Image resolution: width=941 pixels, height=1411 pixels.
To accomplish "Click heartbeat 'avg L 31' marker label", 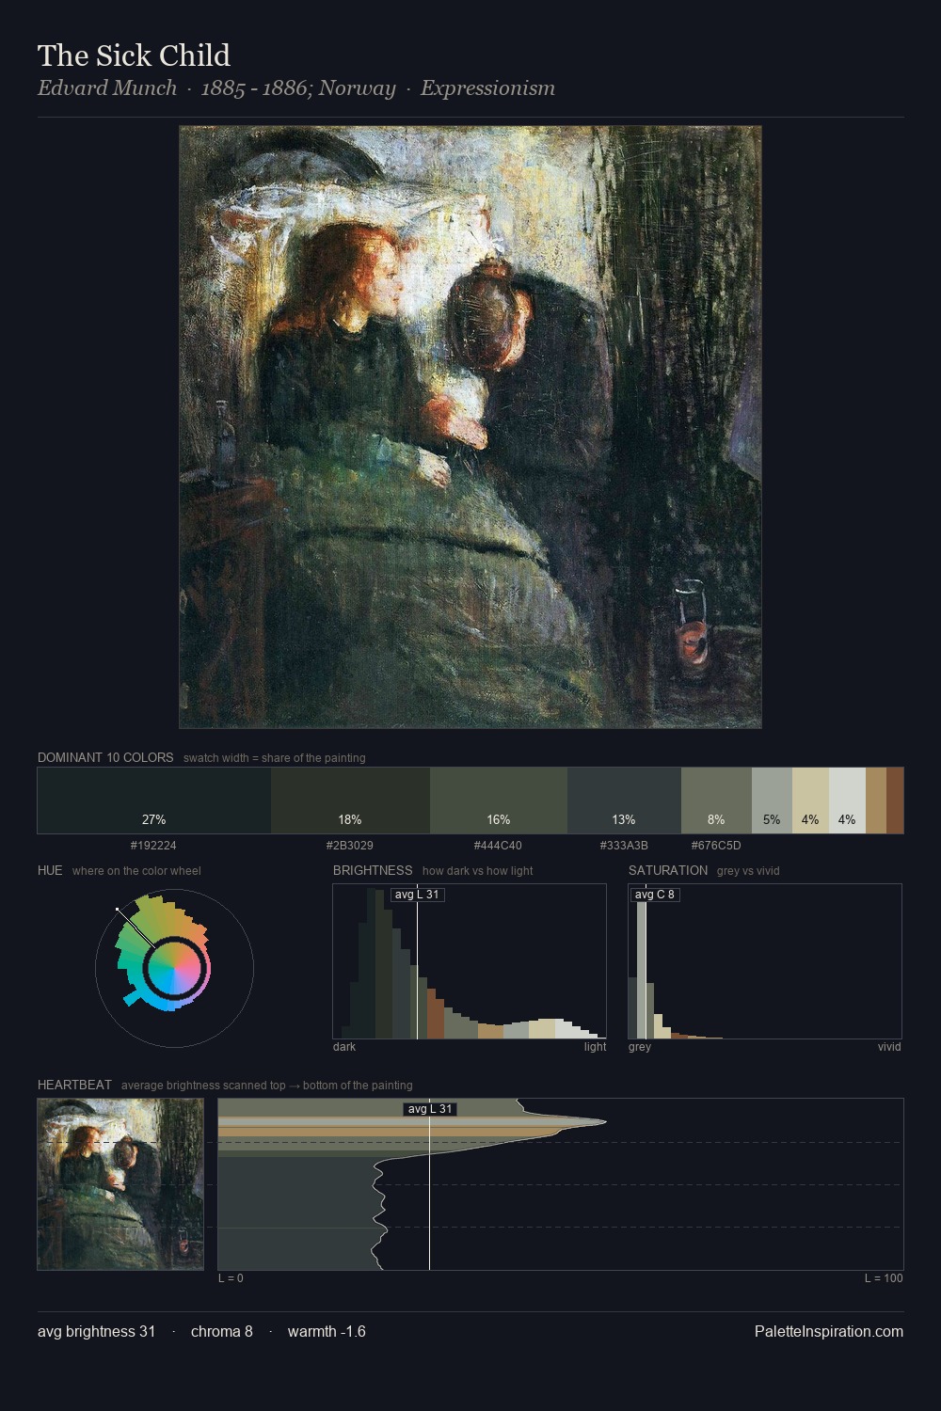I will [x=430, y=1109].
